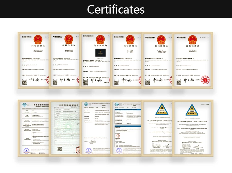This screenshot has height=173, width=232.
Task: Open the Biocaviar trademark certificate
Action: click(x=33, y=60)
